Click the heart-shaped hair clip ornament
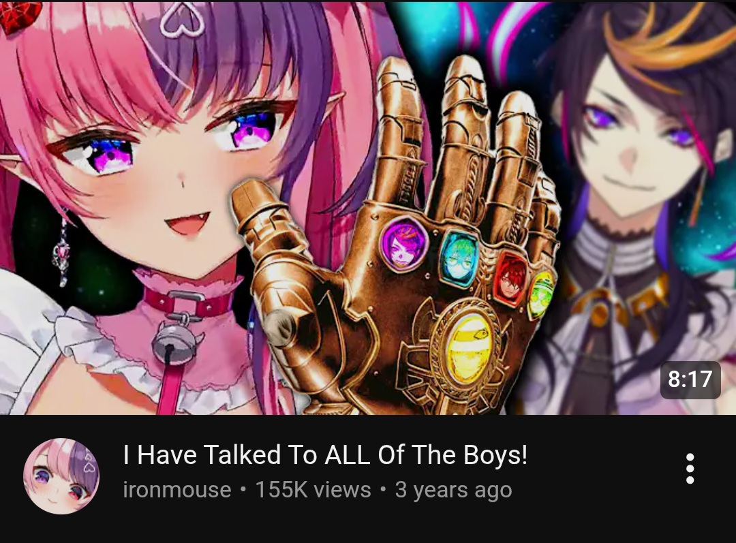Screen dimensions: 736x543 click(x=182, y=19)
